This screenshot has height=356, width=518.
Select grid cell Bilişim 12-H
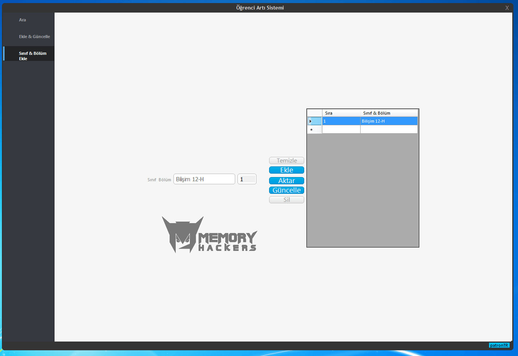coord(389,121)
